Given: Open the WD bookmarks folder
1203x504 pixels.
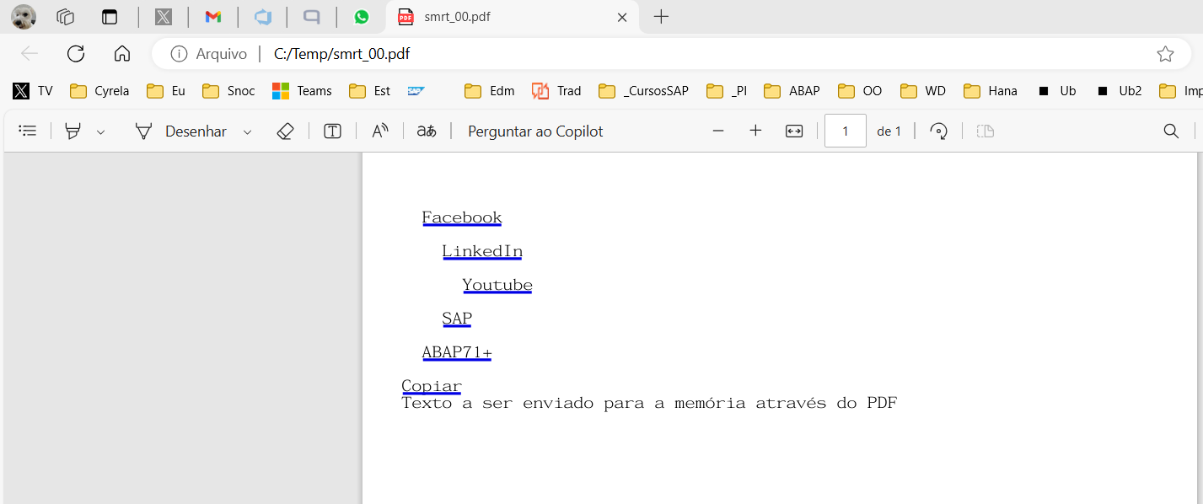Looking at the screenshot, I should pyautogui.click(x=923, y=91).
